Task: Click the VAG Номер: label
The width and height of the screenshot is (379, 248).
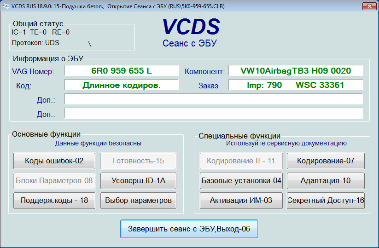Action: coord(33,71)
